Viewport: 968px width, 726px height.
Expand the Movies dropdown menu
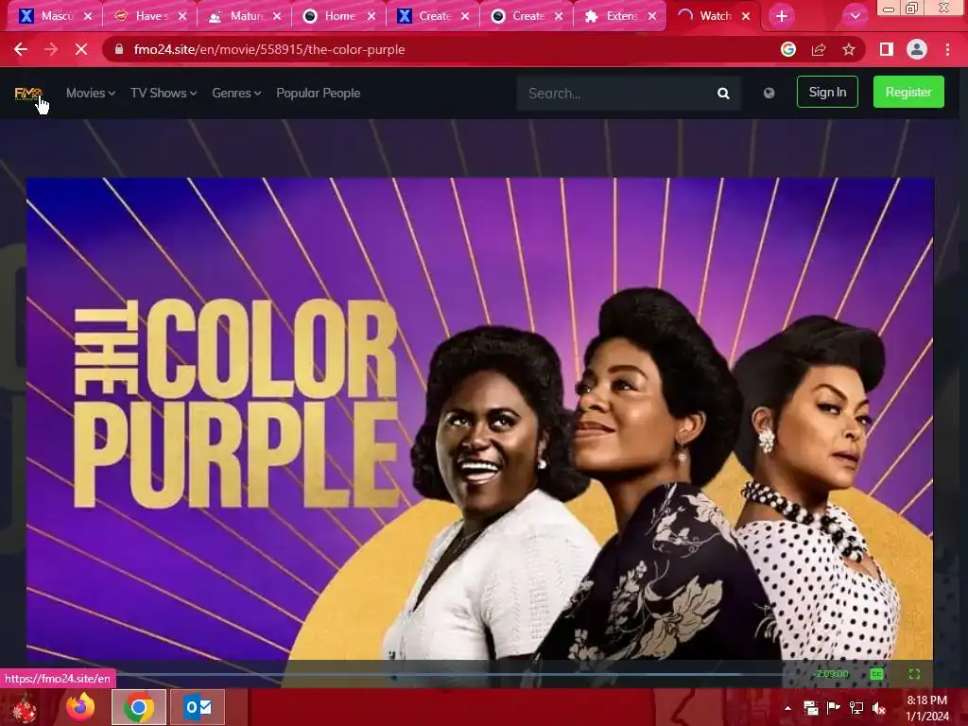click(90, 94)
